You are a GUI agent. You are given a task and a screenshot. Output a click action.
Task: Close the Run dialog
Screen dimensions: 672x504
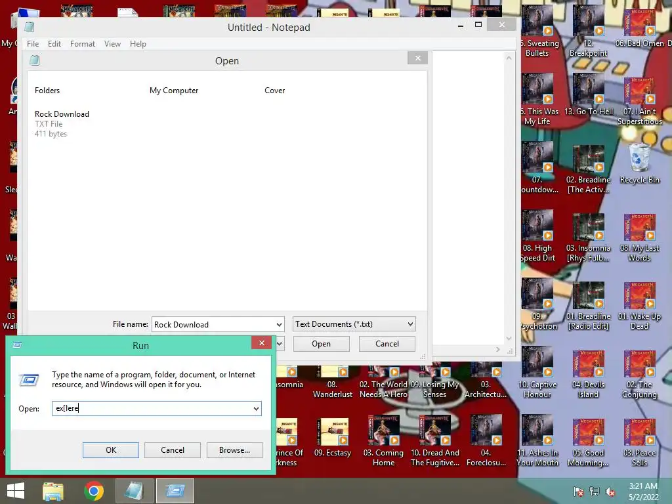pyautogui.click(x=261, y=343)
